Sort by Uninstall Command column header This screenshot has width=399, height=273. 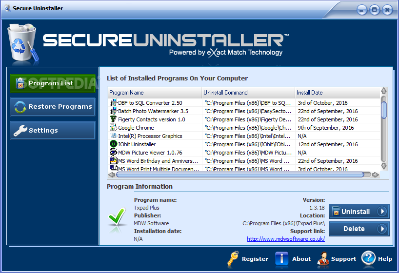pos(248,93)
